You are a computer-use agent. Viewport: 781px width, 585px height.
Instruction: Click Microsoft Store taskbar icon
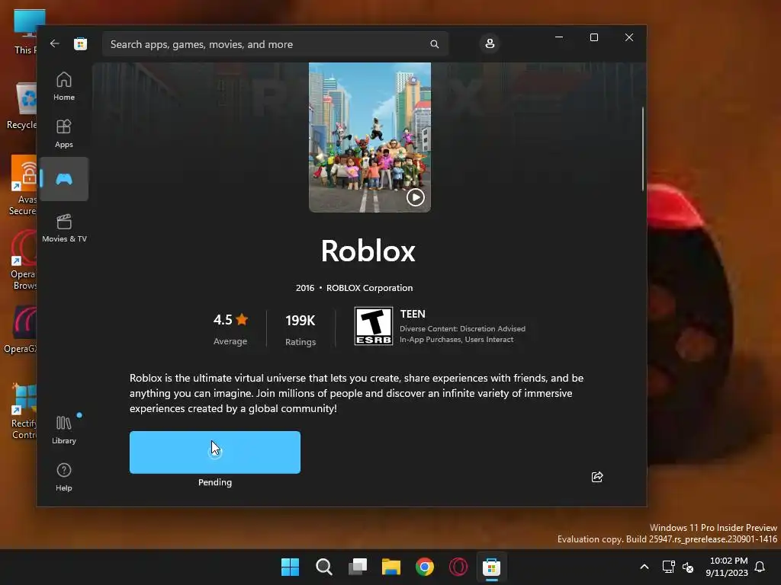pos(491,567)
